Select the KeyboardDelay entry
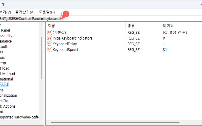 coord(65,44)
